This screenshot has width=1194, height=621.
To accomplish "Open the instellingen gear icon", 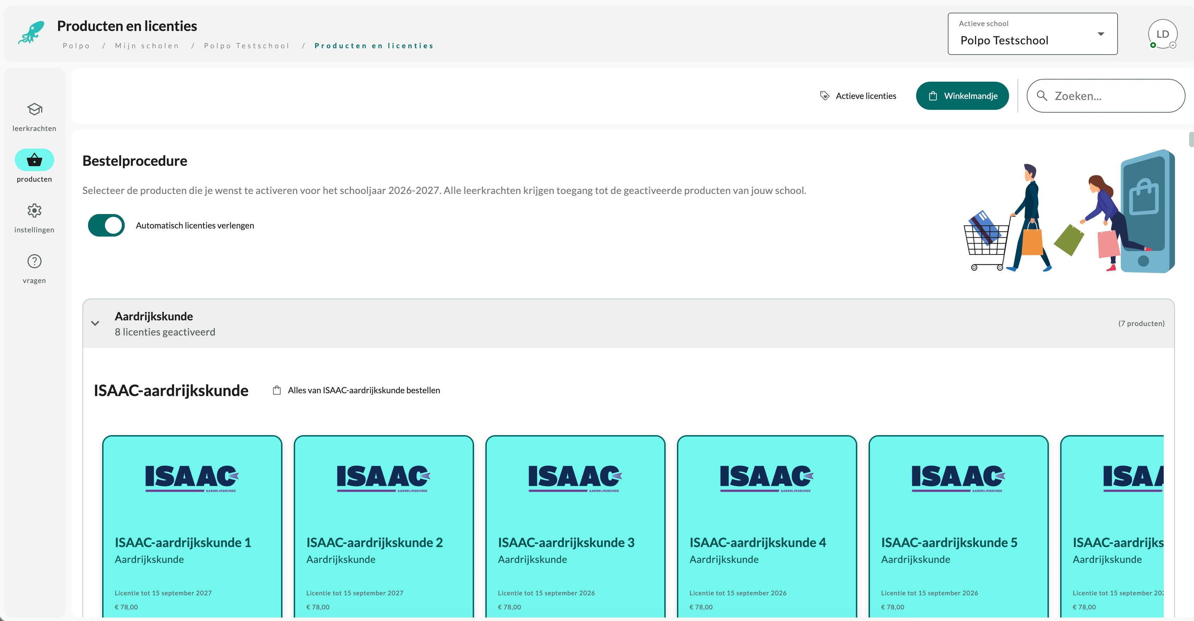I will click(34, 211).
